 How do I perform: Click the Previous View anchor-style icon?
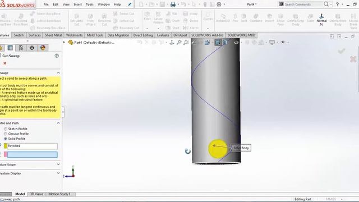pyautogui.click(x=172, y=42)
